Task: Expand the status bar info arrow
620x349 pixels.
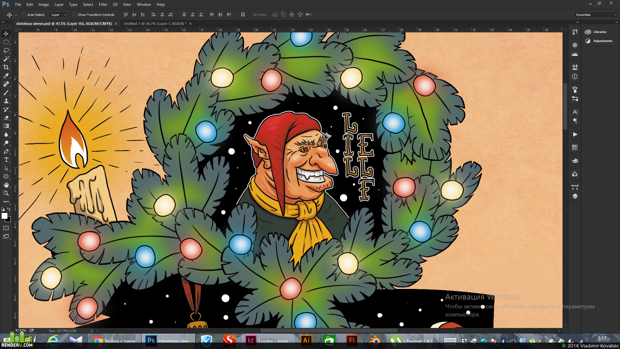Action: tap(92, 331)
